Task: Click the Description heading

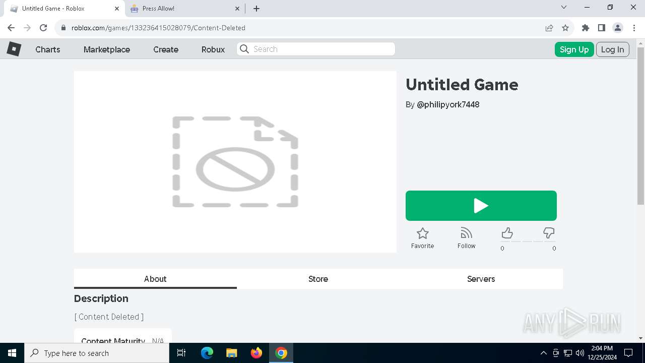Action: 101,298
